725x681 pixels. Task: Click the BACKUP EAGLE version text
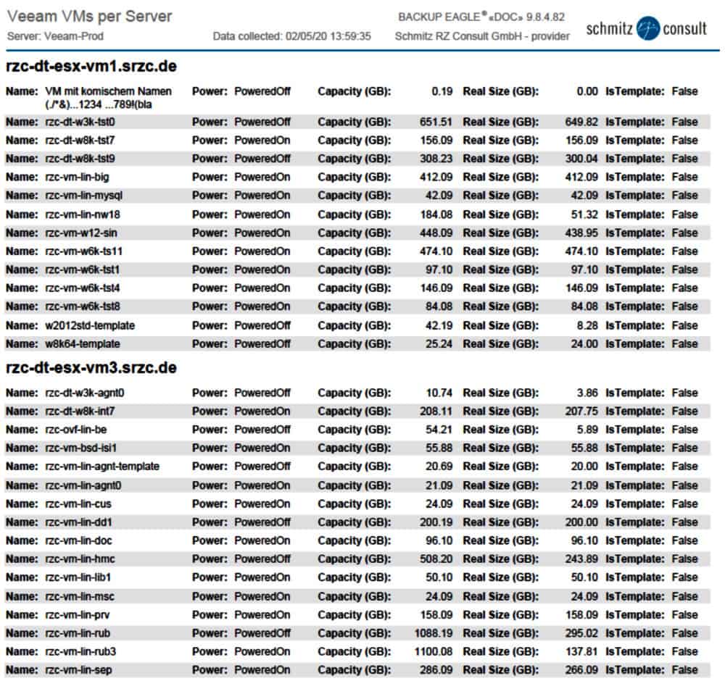click(x=481, y=17)
